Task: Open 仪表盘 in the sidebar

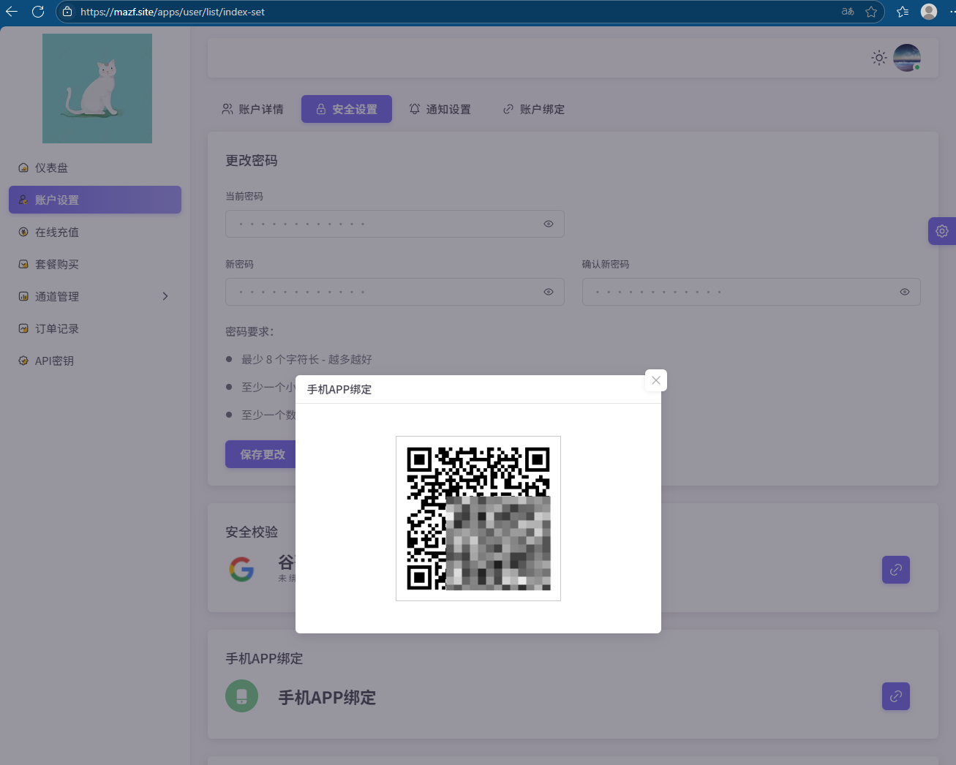Action: (95, 167)
